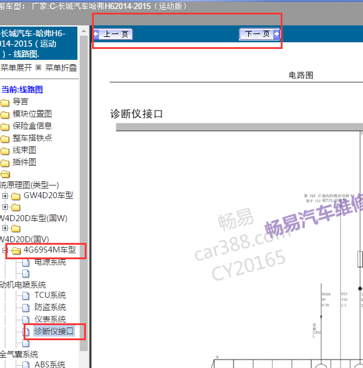
Task: Open 动机电喷系统 page
Action: [23, 285]
